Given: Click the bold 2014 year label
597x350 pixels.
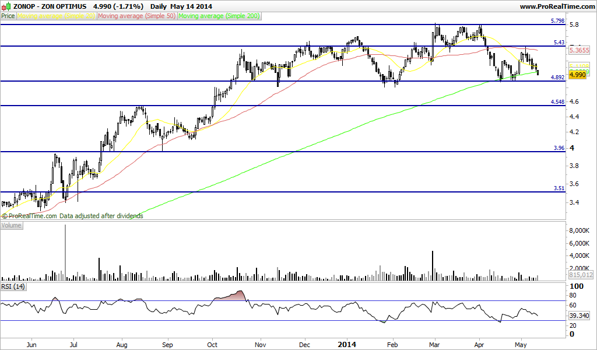Looking at the screenshot, I should [x=347, y=345].
